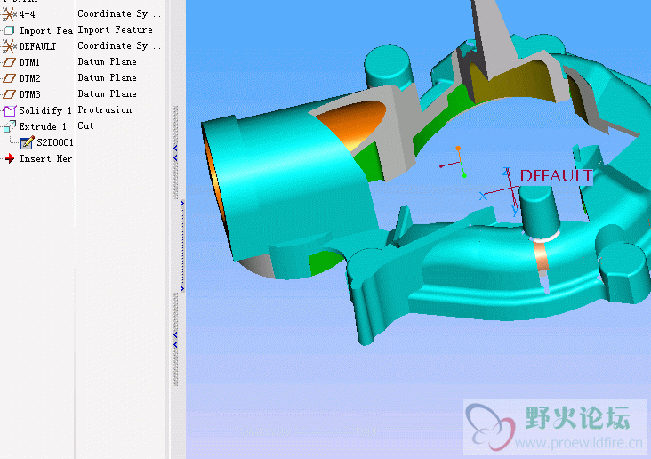Screen dimensions: 651x459
Task: Select the S2D0001 sketch entry
Action: coord(55,143)
